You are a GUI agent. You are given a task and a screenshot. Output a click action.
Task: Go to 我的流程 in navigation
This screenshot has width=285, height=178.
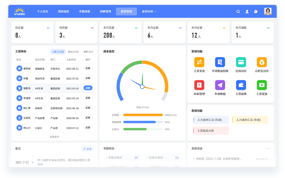(63, 11)
